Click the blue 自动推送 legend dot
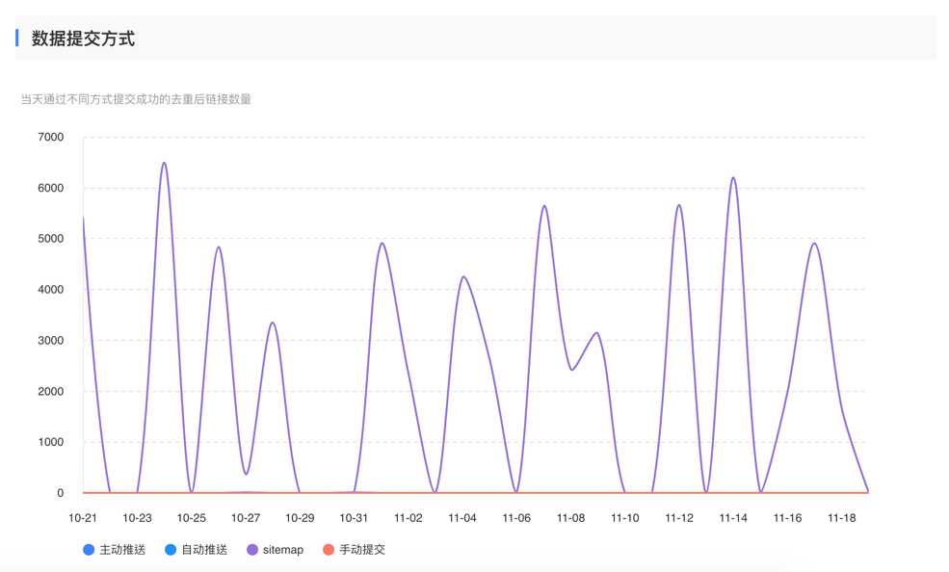The image size is (949, 572). click(x=171, y=550)
